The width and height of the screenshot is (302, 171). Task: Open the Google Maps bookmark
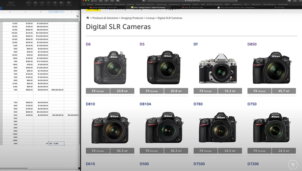pos(186,4)
